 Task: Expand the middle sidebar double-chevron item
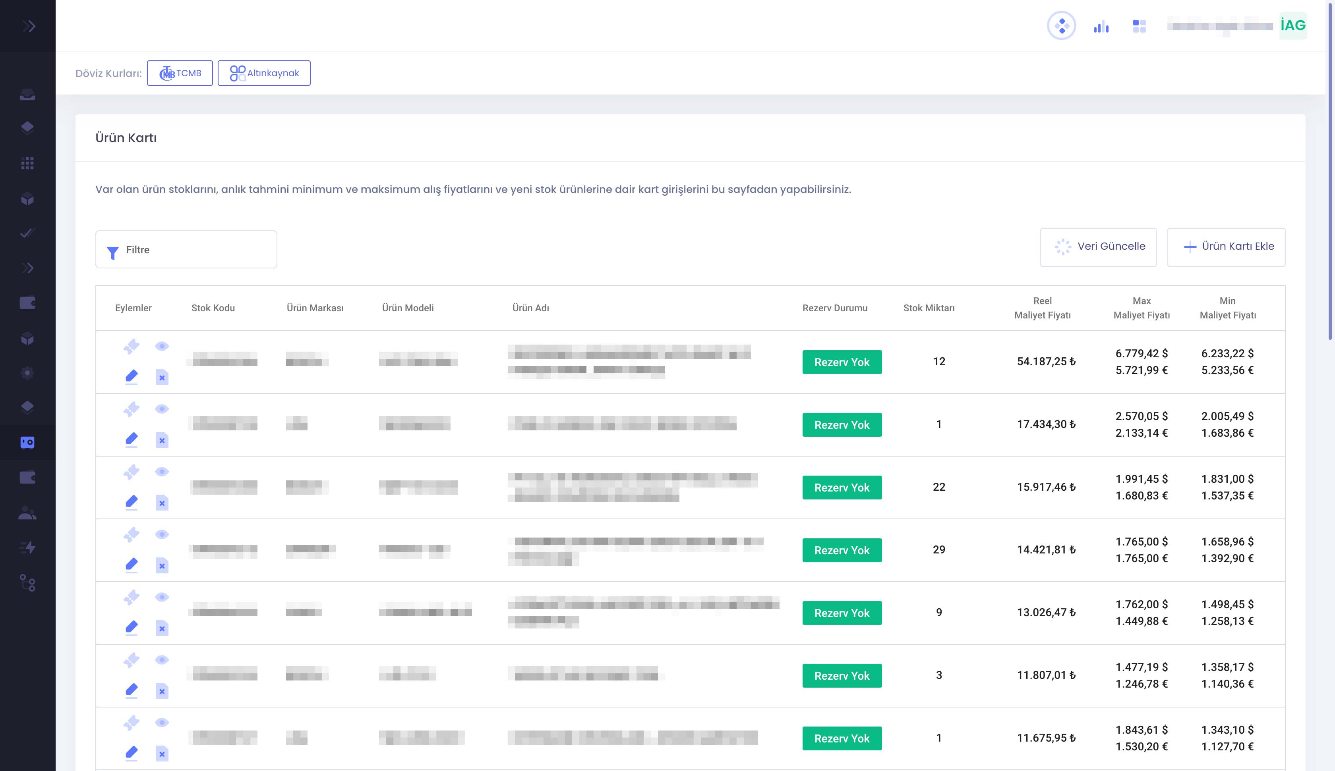tap(27, 268)
